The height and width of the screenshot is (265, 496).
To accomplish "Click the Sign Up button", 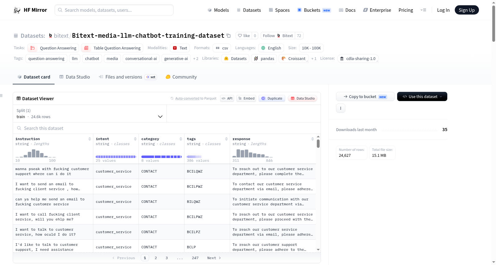I will 467,10.
